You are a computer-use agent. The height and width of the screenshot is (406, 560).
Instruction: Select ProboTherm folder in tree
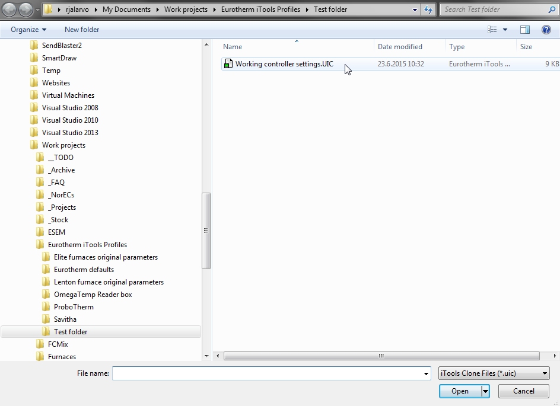coord(74,307)
